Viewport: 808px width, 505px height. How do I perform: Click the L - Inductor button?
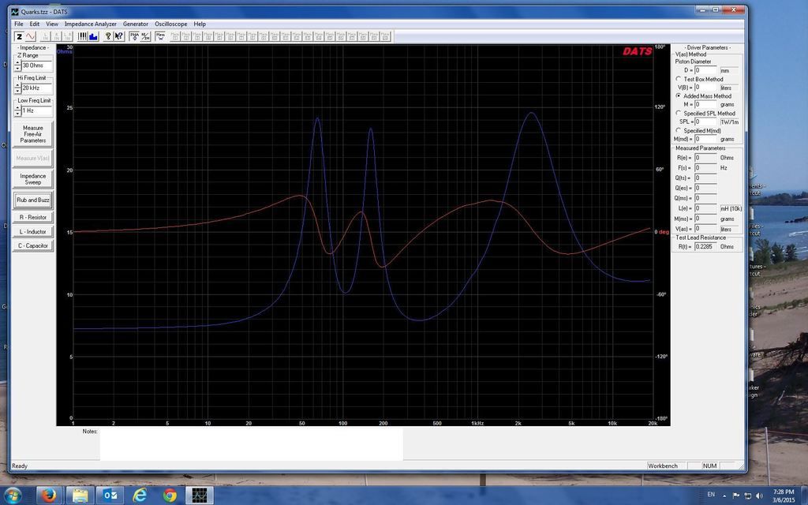click(33, 231)
